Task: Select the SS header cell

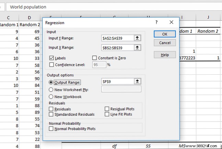Action: (x=148, y=146)
